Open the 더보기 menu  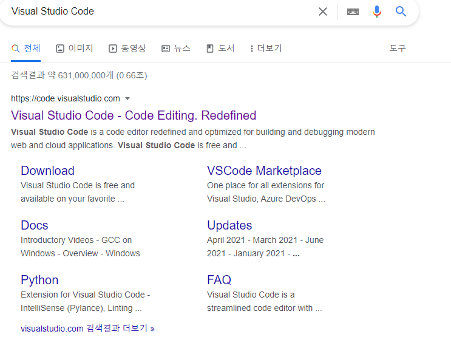[x=266, y=49]
